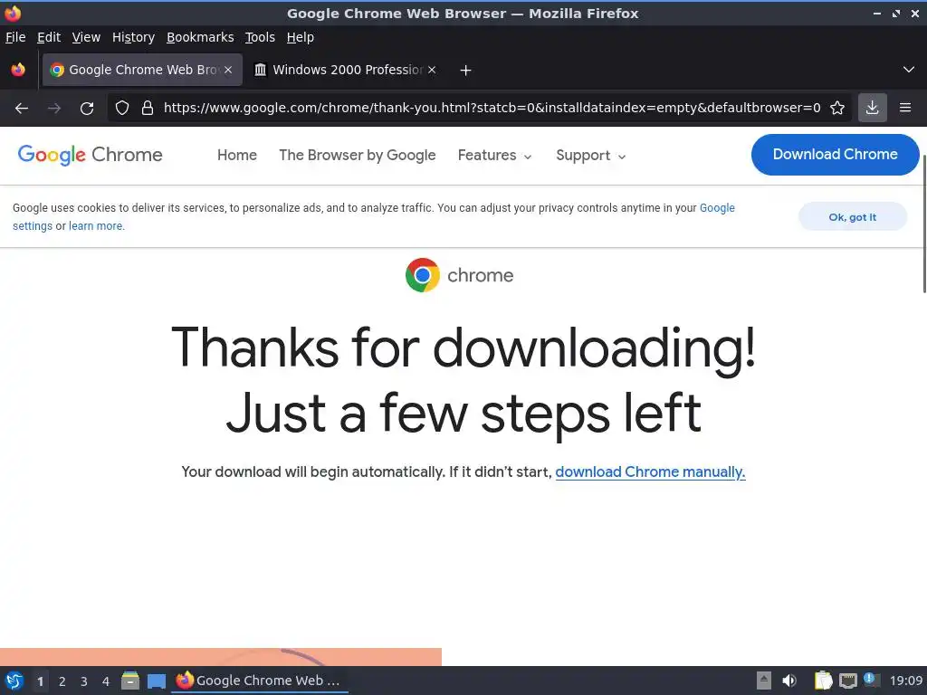Click the Google Chrome logo
Viewport: 927px width, 695px height.
(x=90, y=155)
